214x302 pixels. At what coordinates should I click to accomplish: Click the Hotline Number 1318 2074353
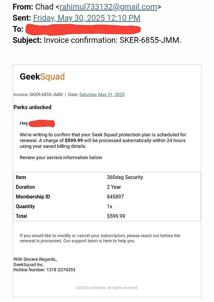click(44, 270)
